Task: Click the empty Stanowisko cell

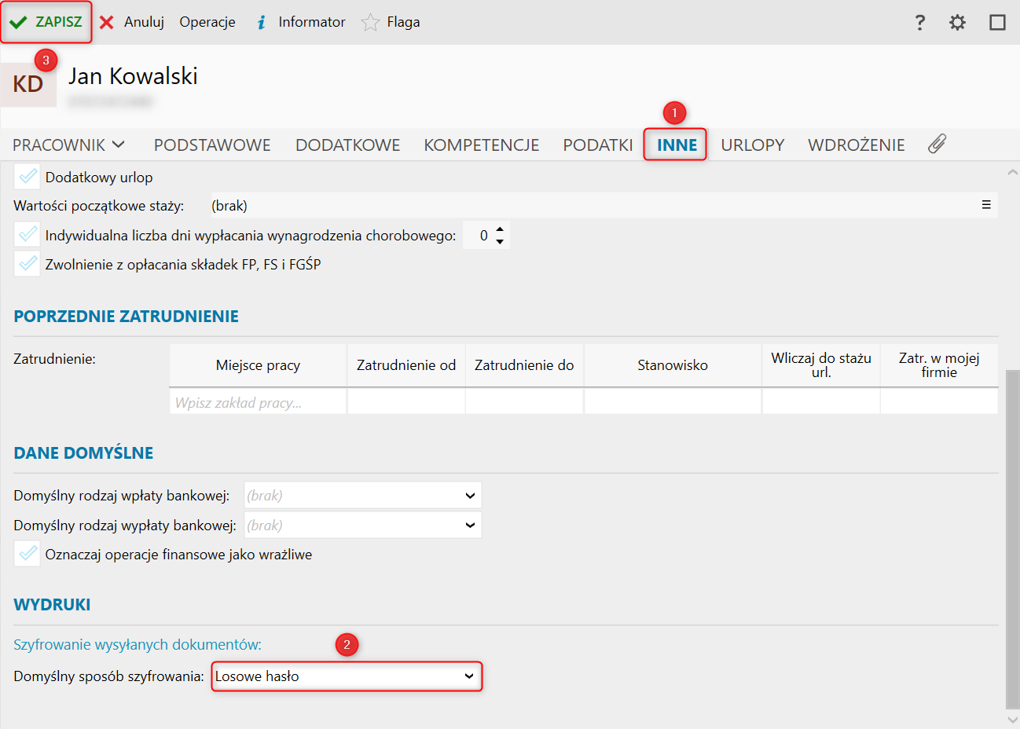Action: pyautogui.click(x=673, y=402)
